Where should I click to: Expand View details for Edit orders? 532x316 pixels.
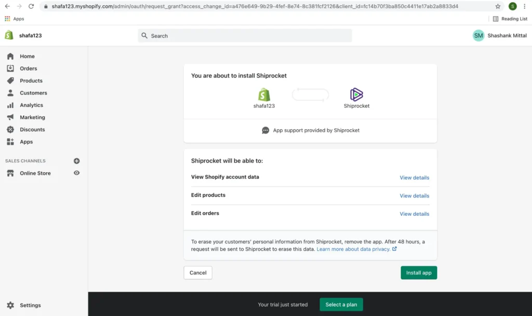[x=414, y=213]
